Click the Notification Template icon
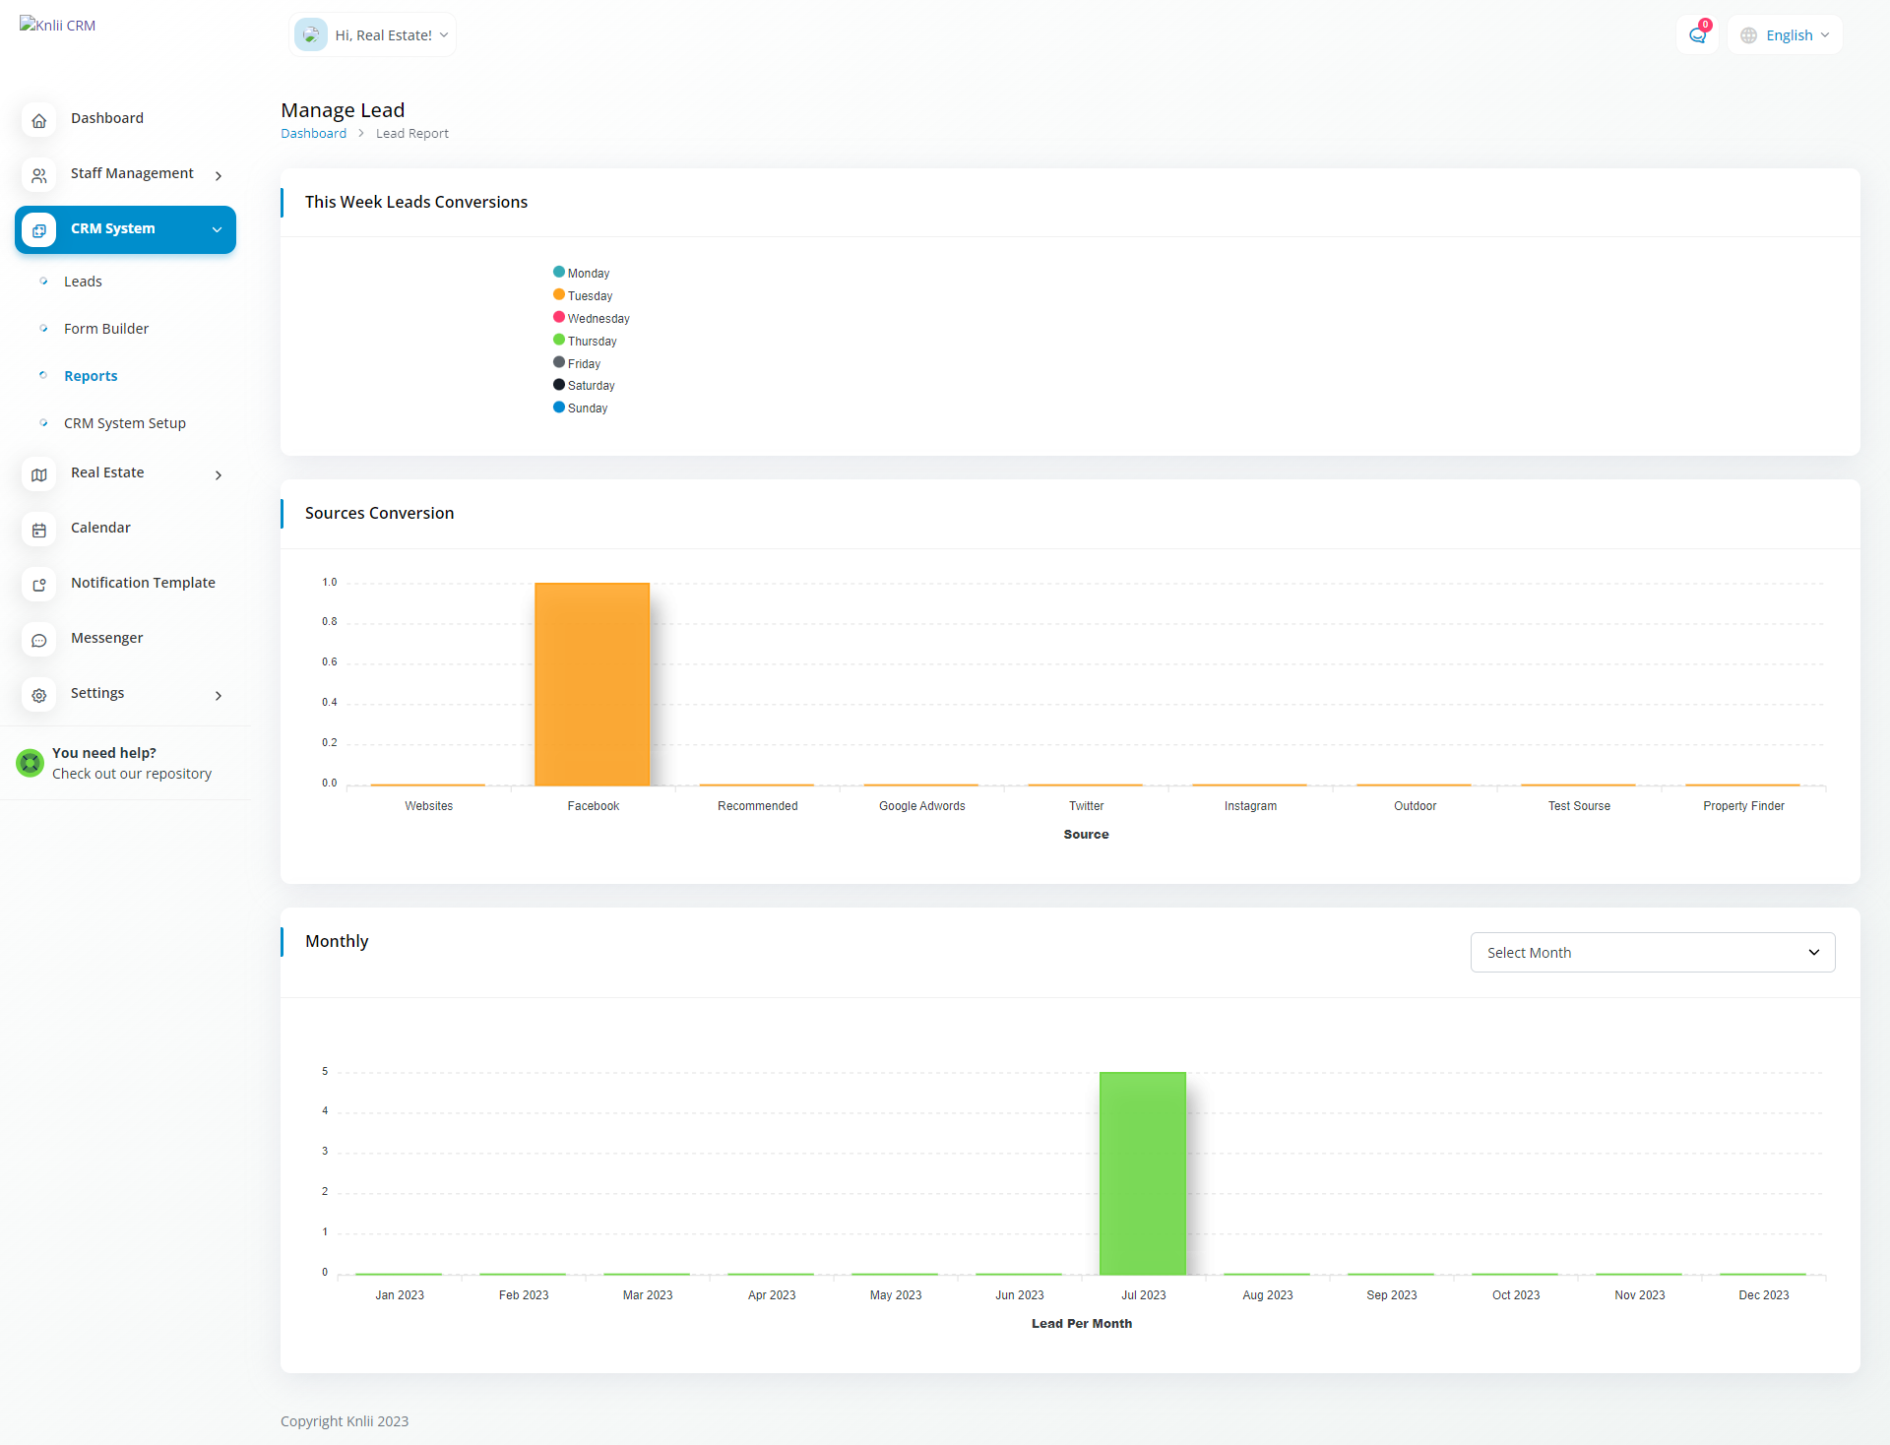Image resolution: width=1890 pixels, height=1445 pixels. pos(39,585)
